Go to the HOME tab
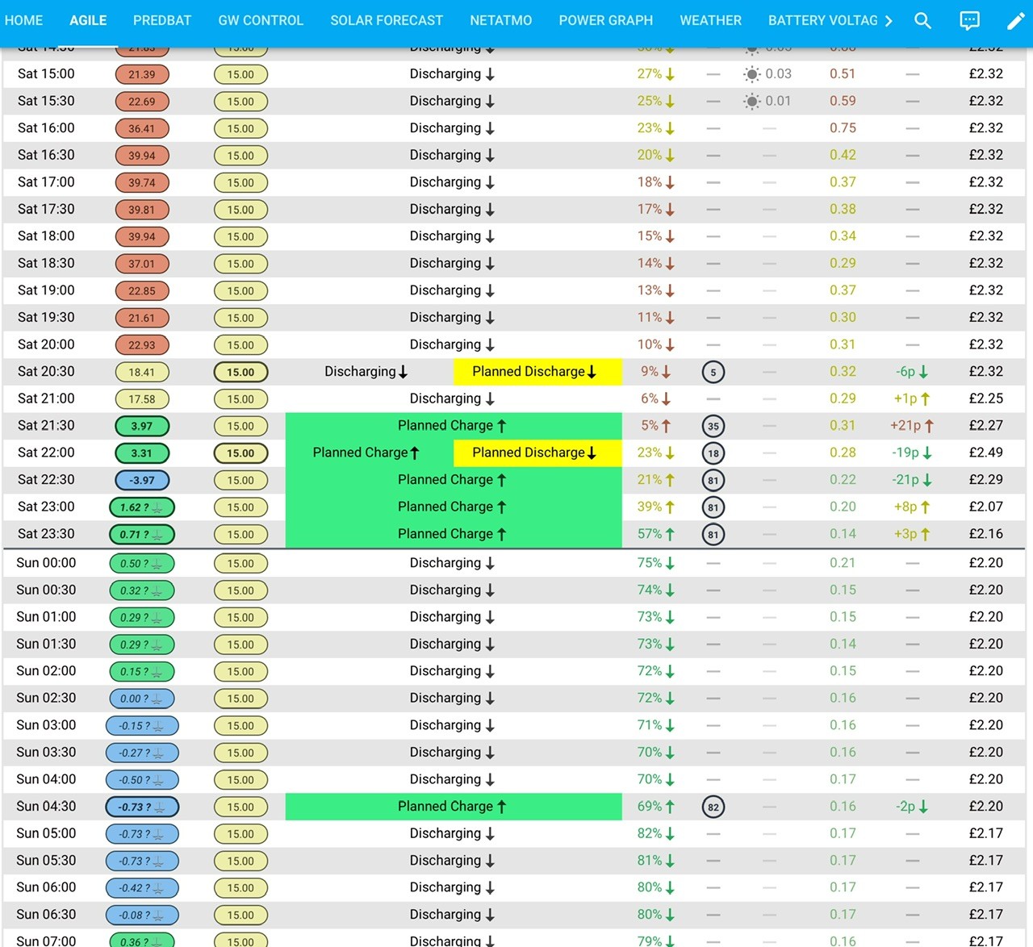 pos(24,20)
